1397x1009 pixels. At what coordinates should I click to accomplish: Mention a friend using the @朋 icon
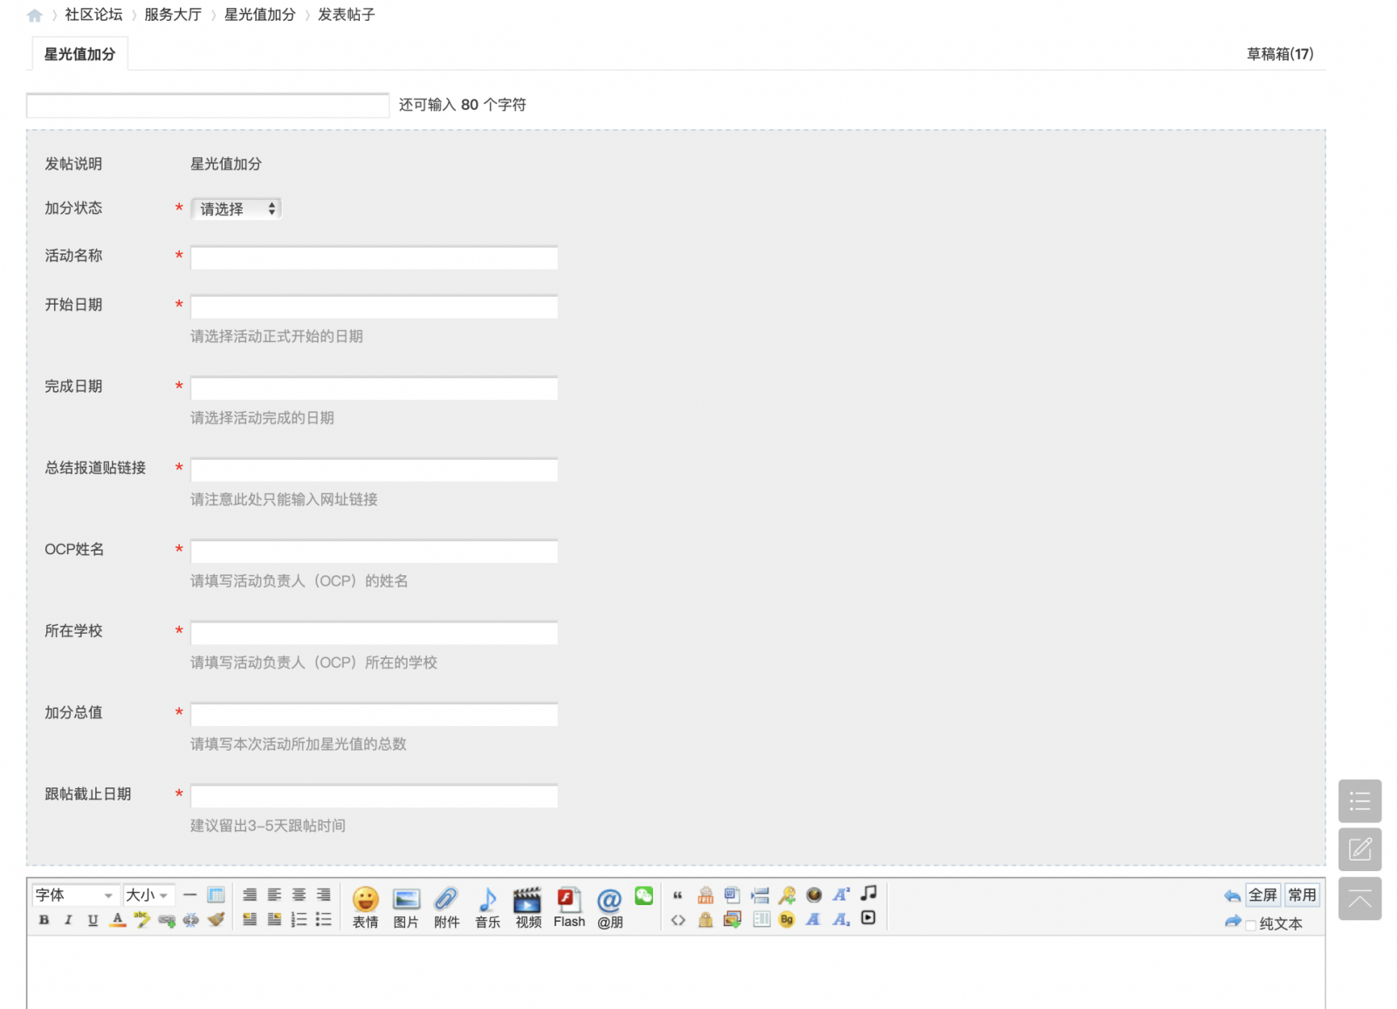[x=609, y=905]
